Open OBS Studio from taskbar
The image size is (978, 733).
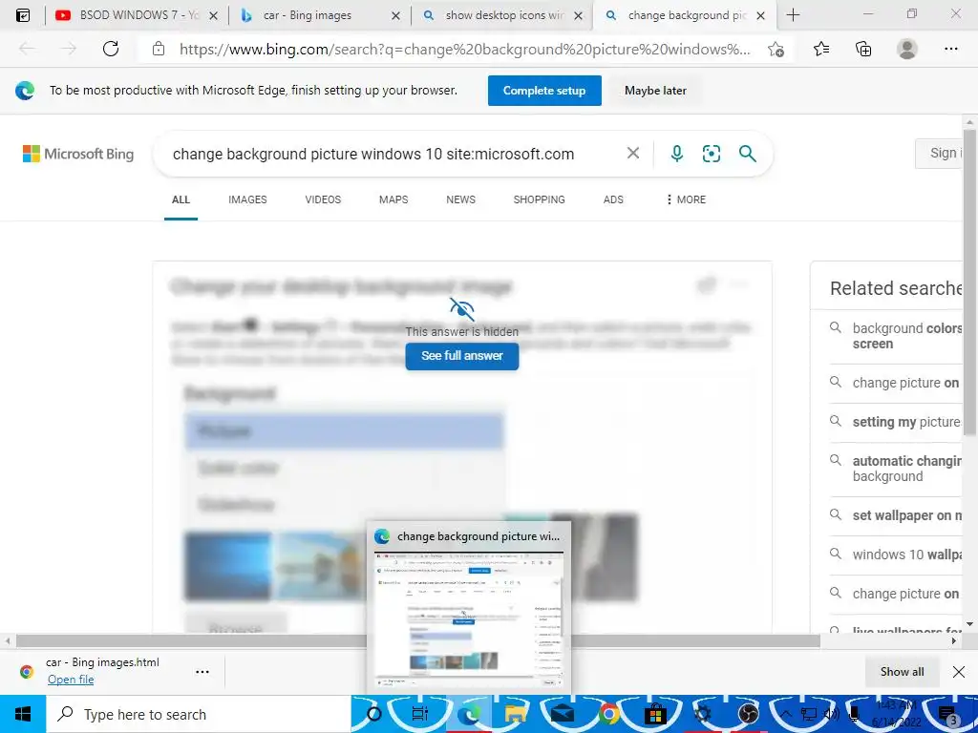(x=748, y=714)
